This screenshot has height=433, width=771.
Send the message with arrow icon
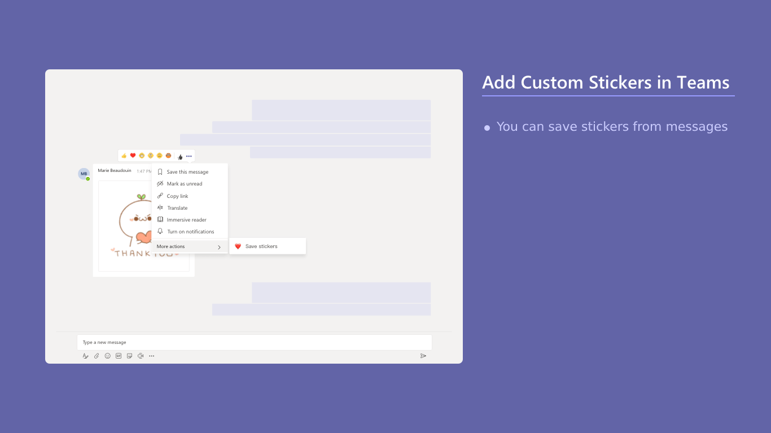[x=423, y=356]
